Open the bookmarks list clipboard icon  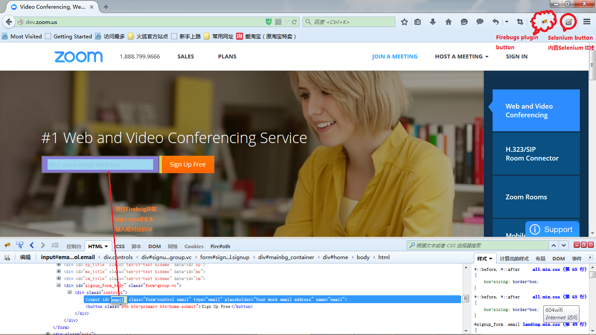pos(418,22)
